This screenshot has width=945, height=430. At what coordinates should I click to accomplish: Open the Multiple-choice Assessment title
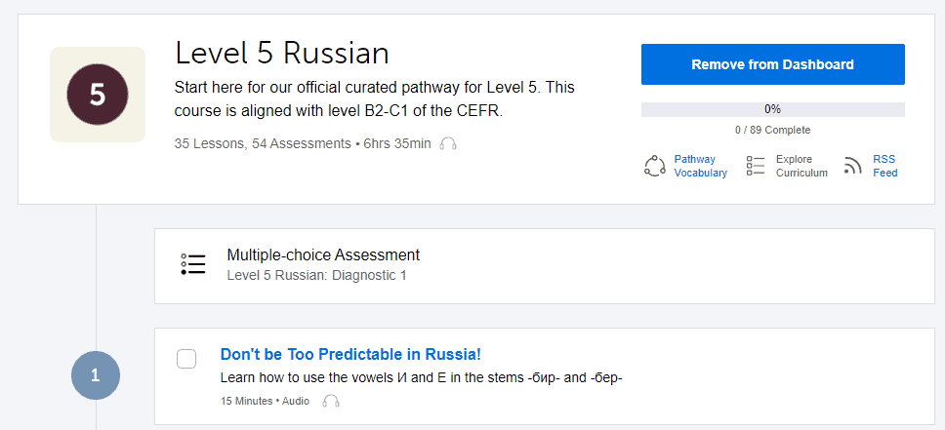click(x=323, y=255)
